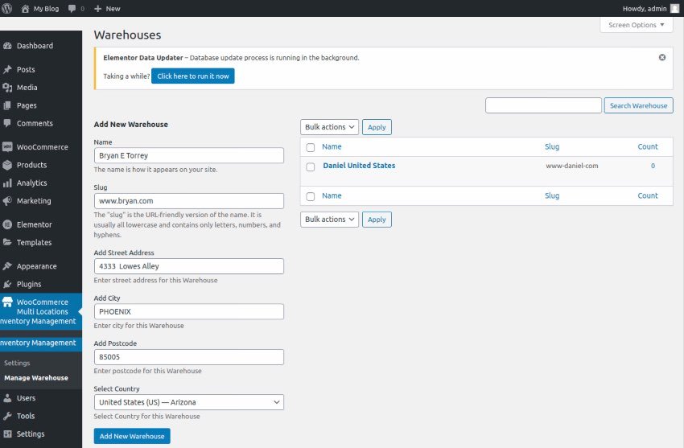Click here to run it now button
684x448 pixels.
193,76
